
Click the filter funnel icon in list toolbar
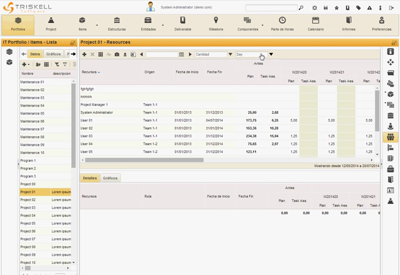[x=57, y=64]
